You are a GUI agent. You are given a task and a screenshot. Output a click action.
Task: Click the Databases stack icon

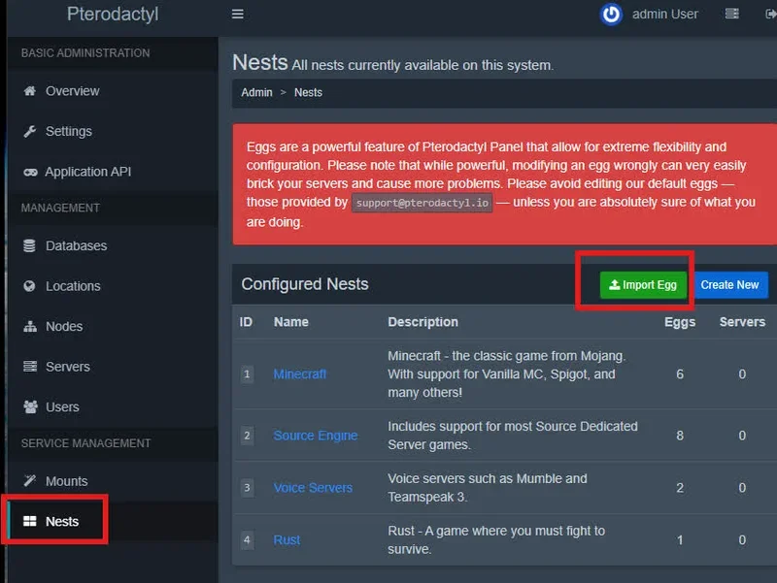click(x=29, y=245)
